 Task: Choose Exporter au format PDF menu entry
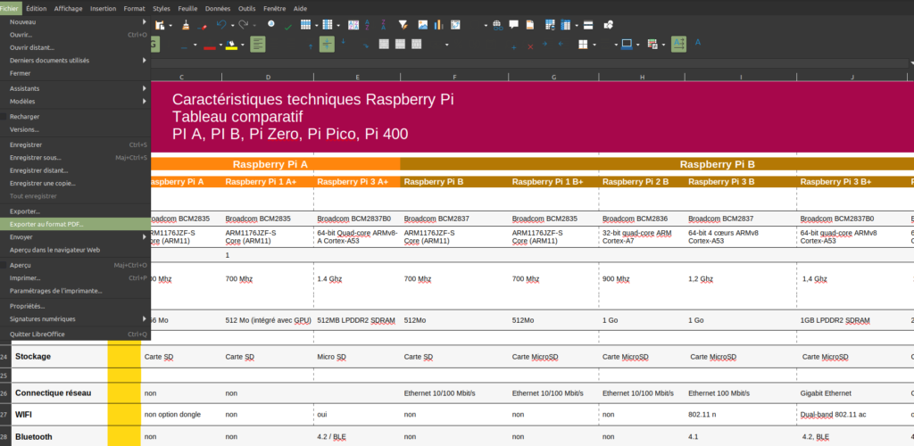coord(75,224)
